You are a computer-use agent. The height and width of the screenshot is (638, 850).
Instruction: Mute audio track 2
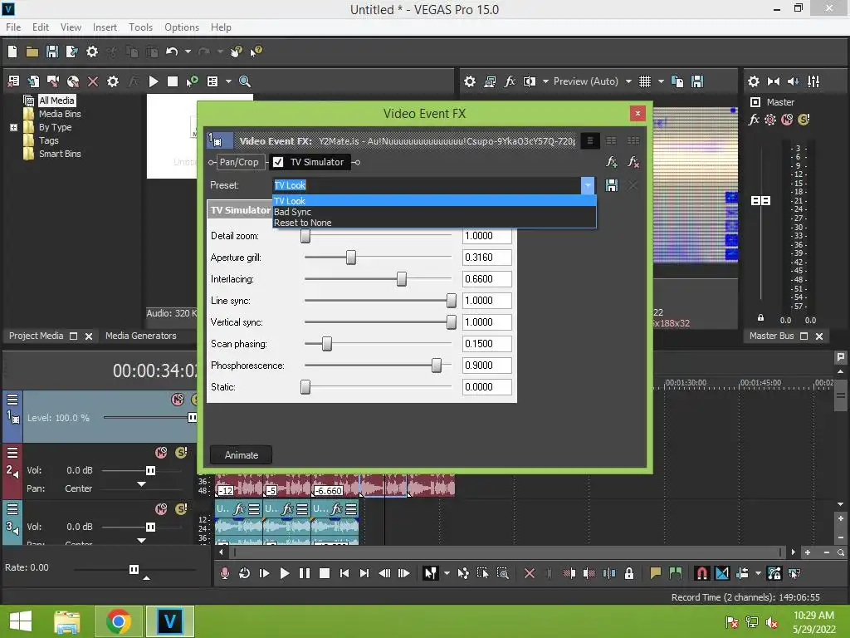tap(161, 453)
